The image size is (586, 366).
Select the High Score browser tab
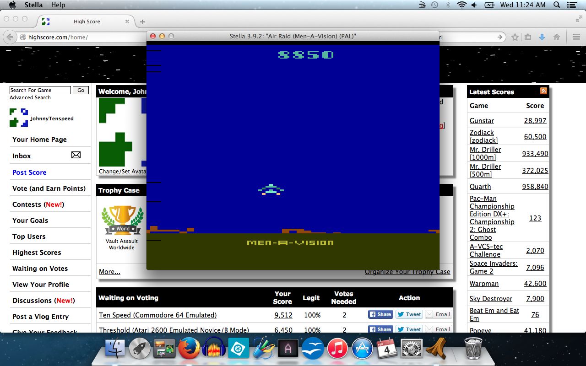tap(87, 22)
